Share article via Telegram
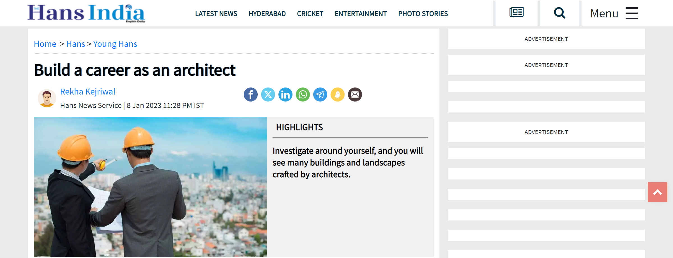Image resolution: width=673 pixels, height=258 pixels. (x=320, y=95)
